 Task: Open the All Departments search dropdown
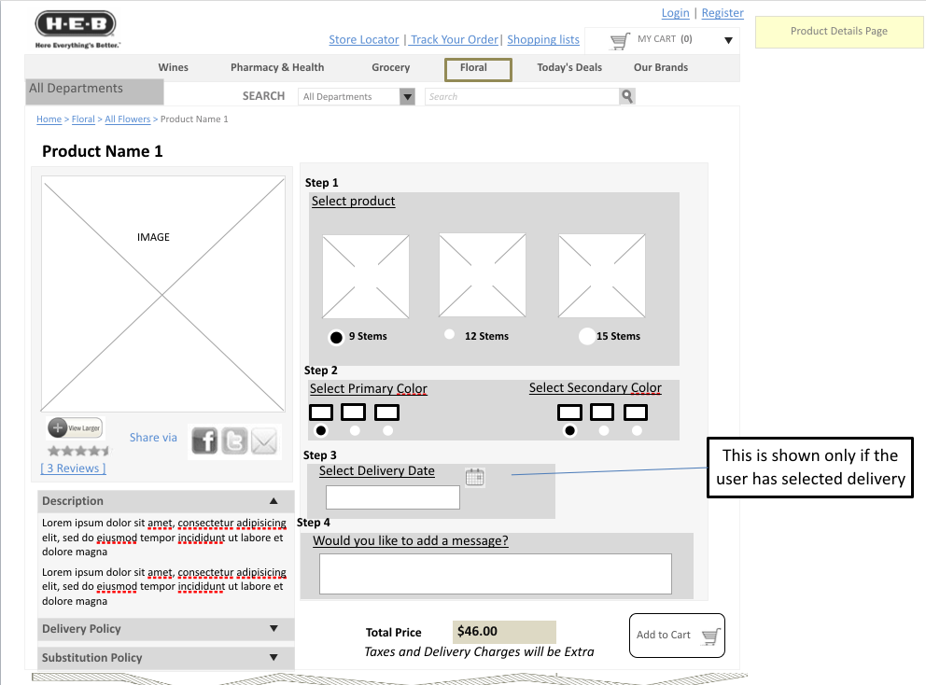coord(408,96)
